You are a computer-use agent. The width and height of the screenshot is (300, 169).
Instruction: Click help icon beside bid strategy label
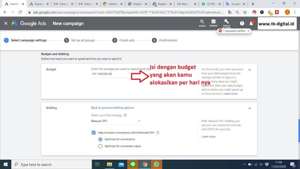[125, 115]
